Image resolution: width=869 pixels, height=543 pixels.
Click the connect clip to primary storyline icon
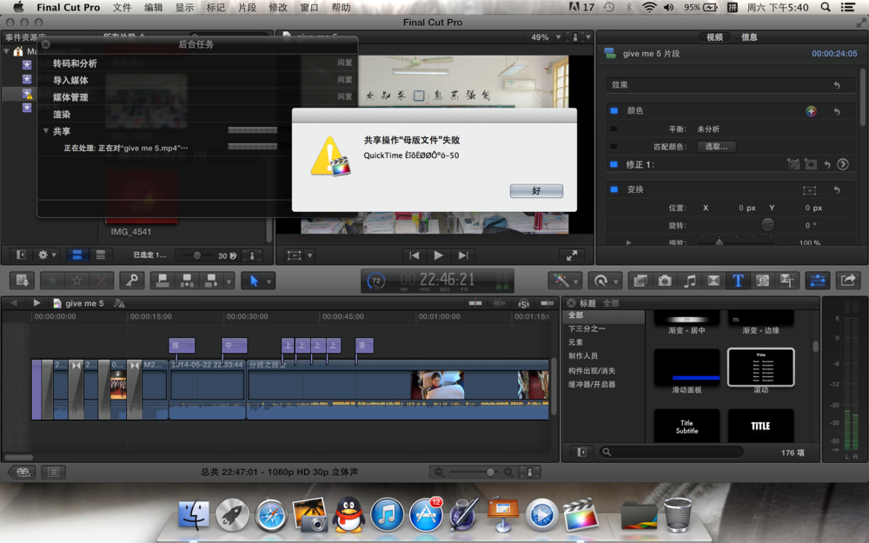(x=163, y=281)
